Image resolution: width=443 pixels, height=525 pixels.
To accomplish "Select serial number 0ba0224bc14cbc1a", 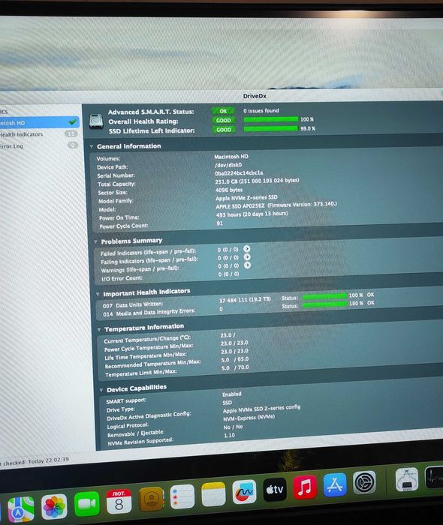I will [x=239, y=172].
